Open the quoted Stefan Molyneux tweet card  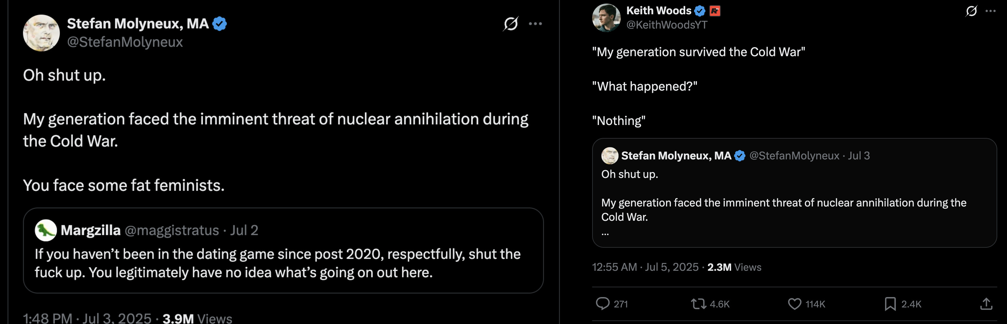(x=794, y=193)
